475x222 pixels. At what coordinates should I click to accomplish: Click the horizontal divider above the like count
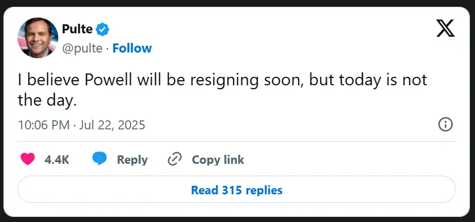point(236,141)
